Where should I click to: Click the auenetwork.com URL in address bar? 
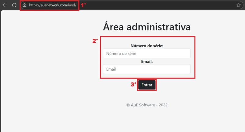point(53,5)
